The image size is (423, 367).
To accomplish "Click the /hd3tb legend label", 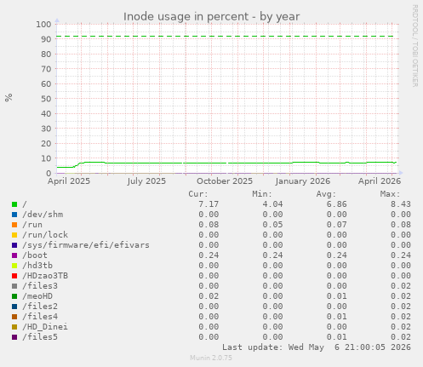I will 37,266.
